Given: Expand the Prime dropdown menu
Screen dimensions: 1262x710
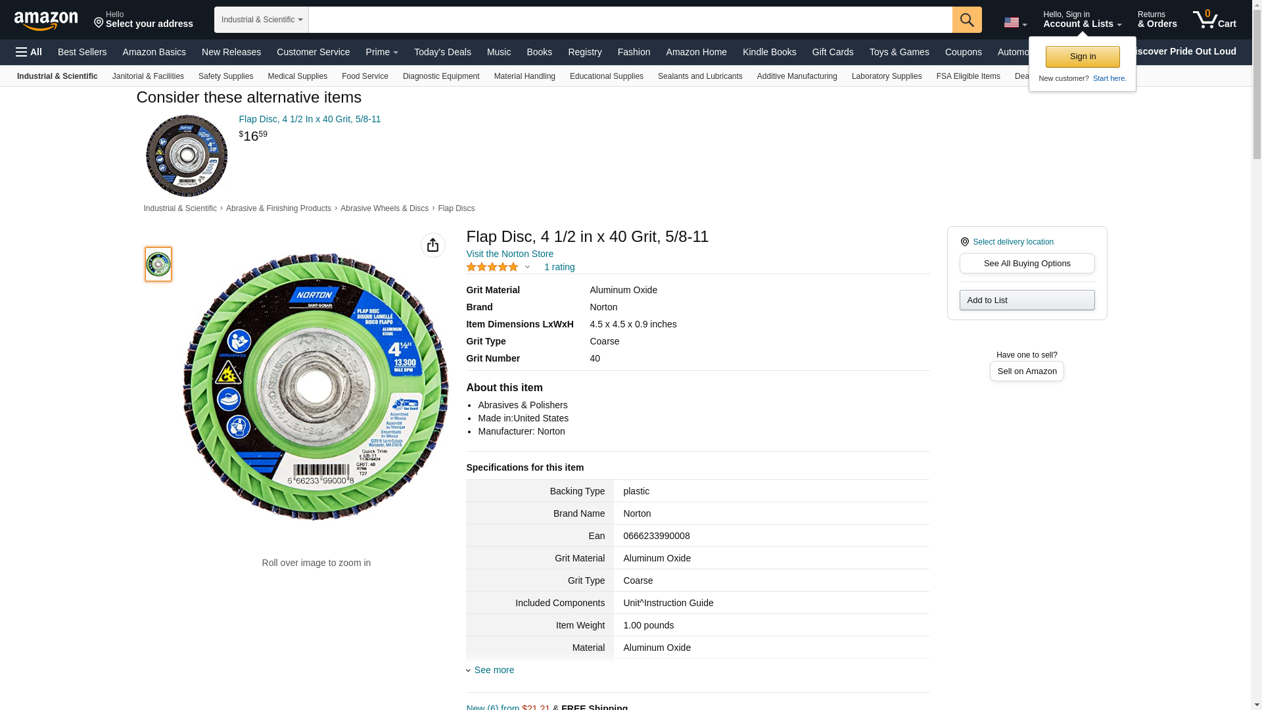Looking at the screenshot, I should click(382, 52).
